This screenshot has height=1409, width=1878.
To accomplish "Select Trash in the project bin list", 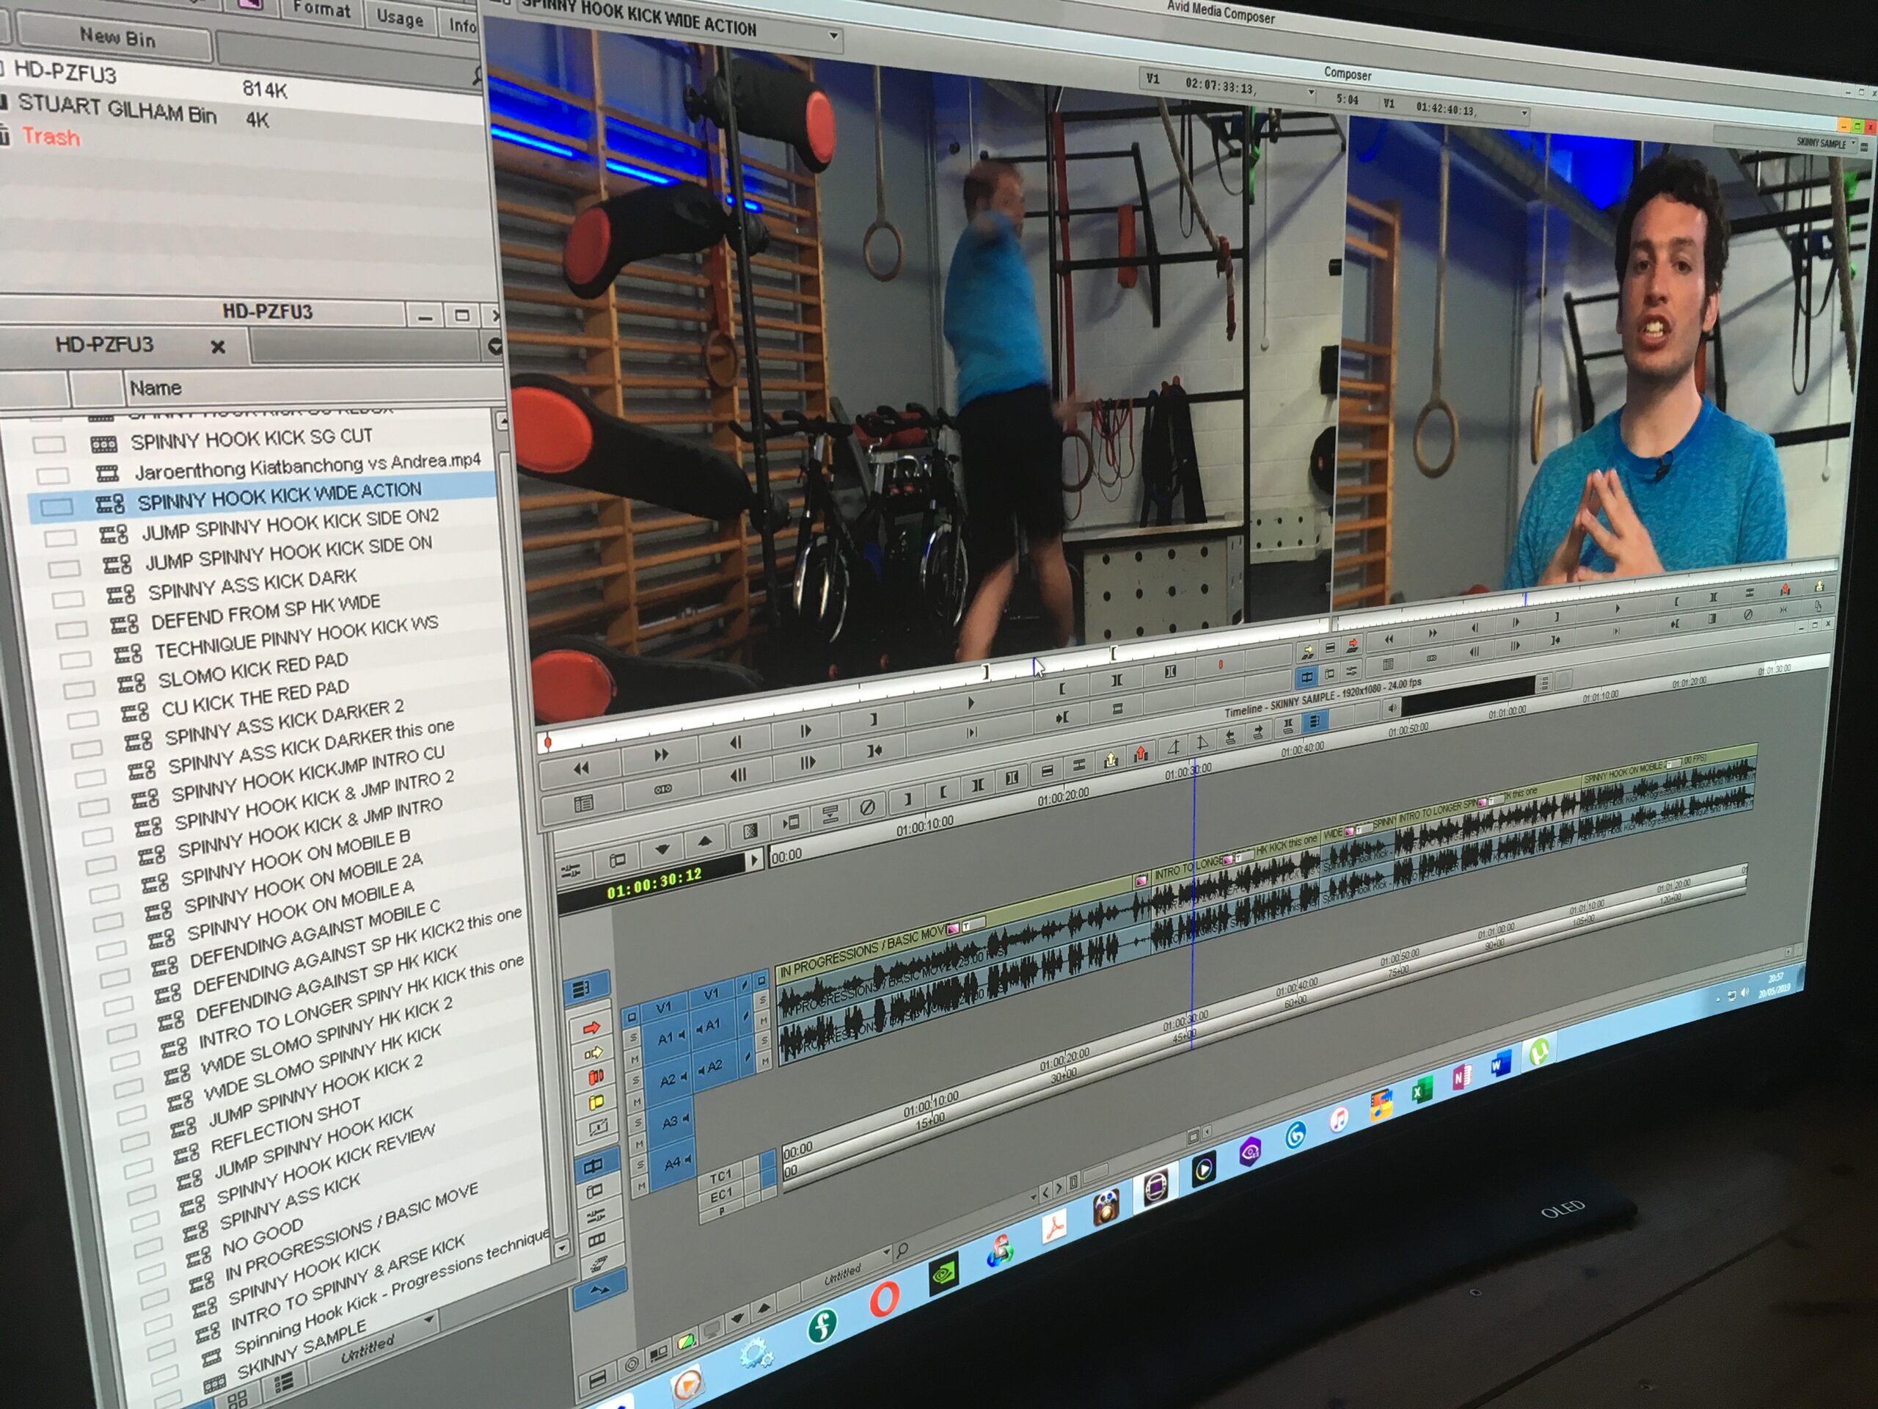I will click(x=51, y=136).
